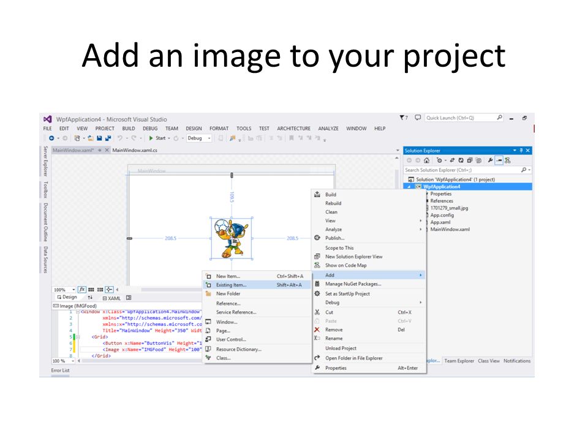Click the Start debugging button
The height and width of the screenshot is (441, 588).
157,138
